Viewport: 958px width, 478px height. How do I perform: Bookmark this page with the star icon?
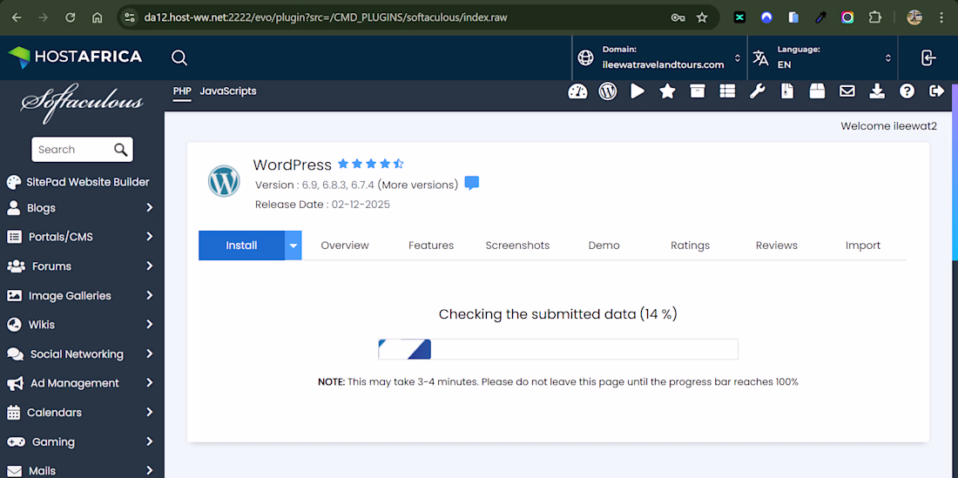[x=702, y=17]
